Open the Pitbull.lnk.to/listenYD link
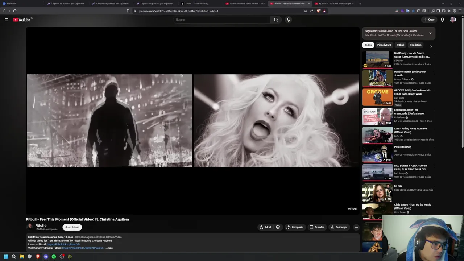Screen dimensions: 464x261 pyautogui.click(x=63, y=244)
